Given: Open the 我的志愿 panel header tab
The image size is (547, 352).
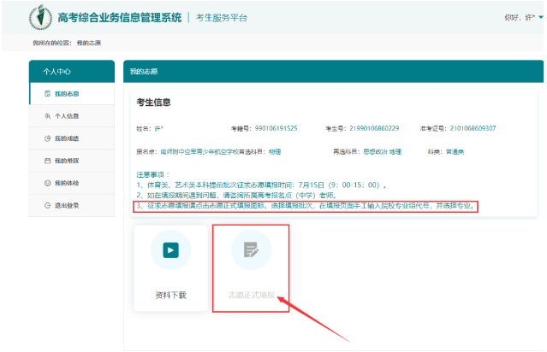Looking at the screenshot, I should (144, 72).
